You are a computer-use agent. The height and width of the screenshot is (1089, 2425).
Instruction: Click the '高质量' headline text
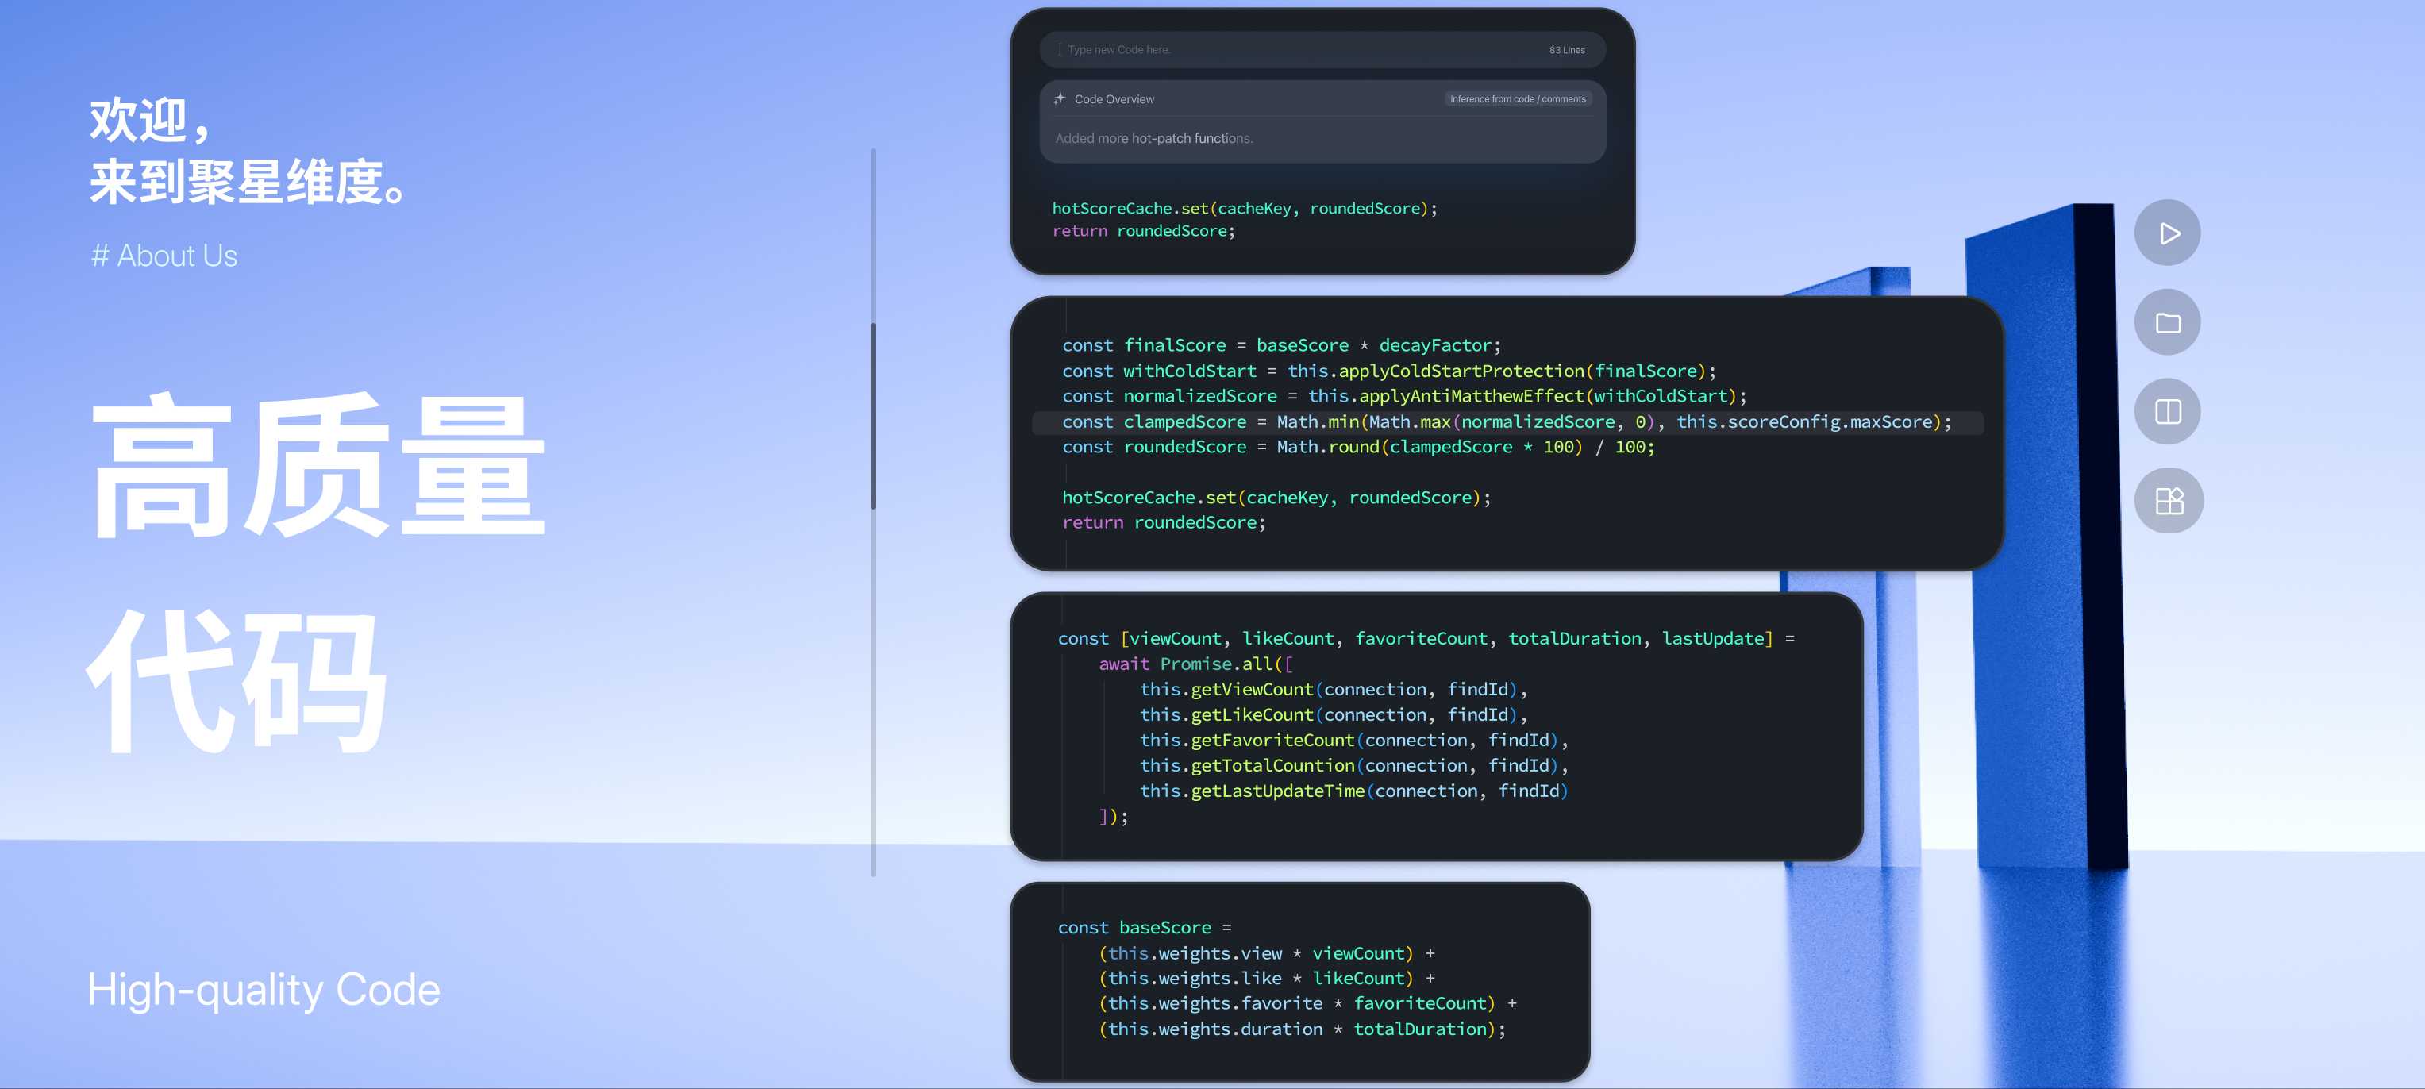pos(318,466)
